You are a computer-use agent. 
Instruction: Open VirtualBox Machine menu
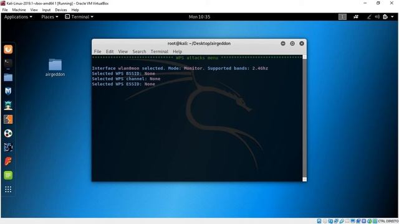(19, 10)
